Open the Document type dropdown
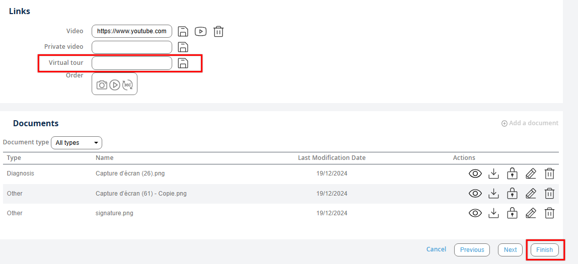Viewport: 578px width, 264px height. tap(77, 143)
